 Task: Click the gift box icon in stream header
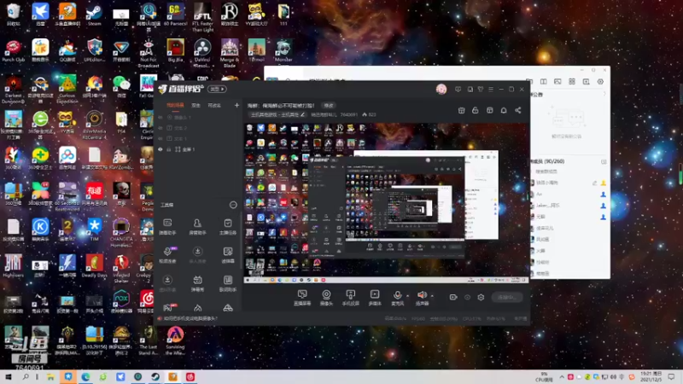pos(461,111)
